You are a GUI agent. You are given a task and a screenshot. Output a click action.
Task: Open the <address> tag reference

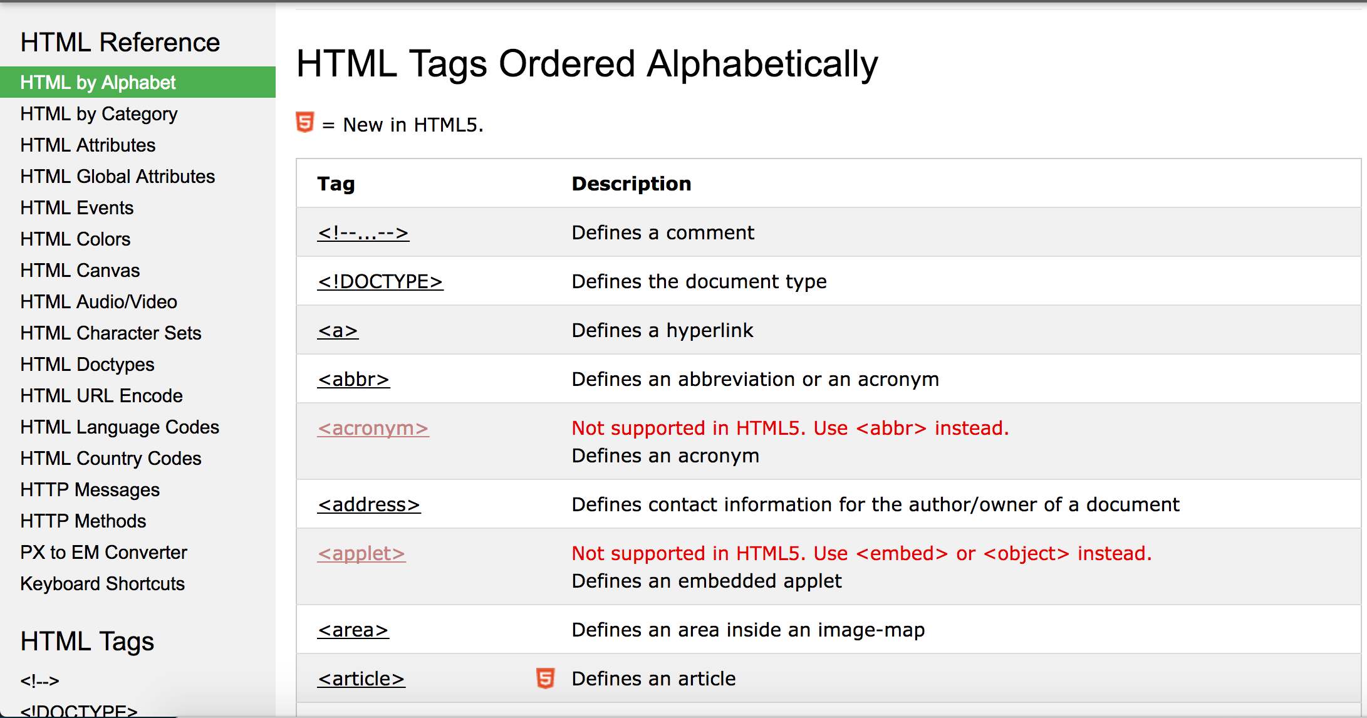368,505
